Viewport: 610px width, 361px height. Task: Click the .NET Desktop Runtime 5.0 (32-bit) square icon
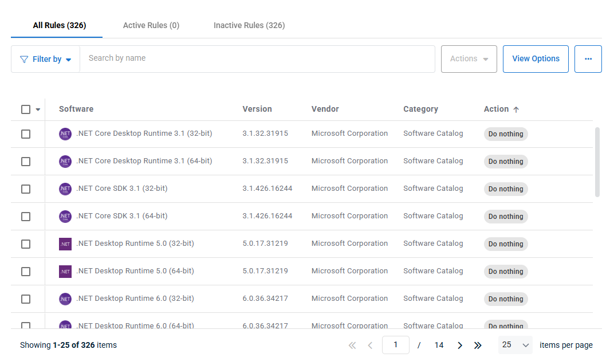click(65, 244)
